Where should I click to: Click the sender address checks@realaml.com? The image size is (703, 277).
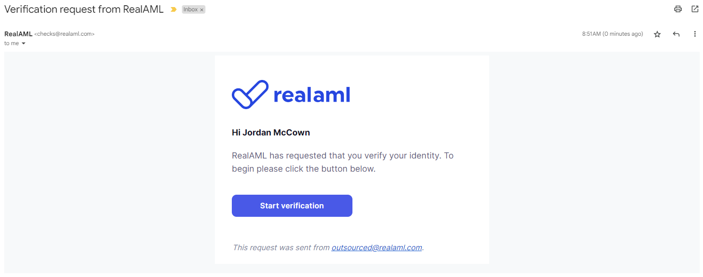[64, 34]
